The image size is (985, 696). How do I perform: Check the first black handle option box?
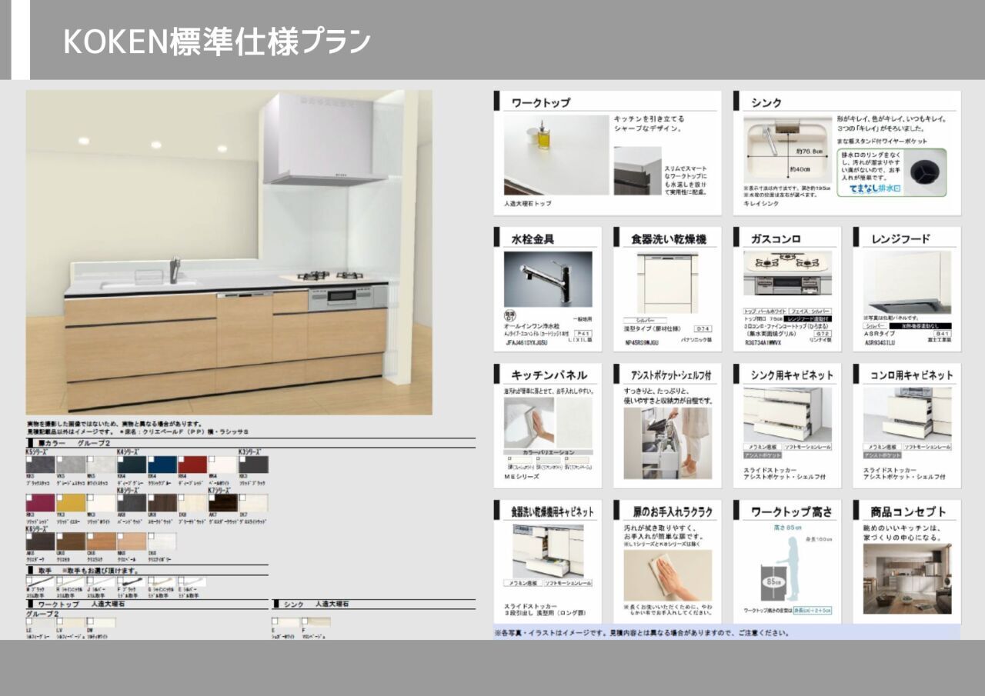coord(29,580)
